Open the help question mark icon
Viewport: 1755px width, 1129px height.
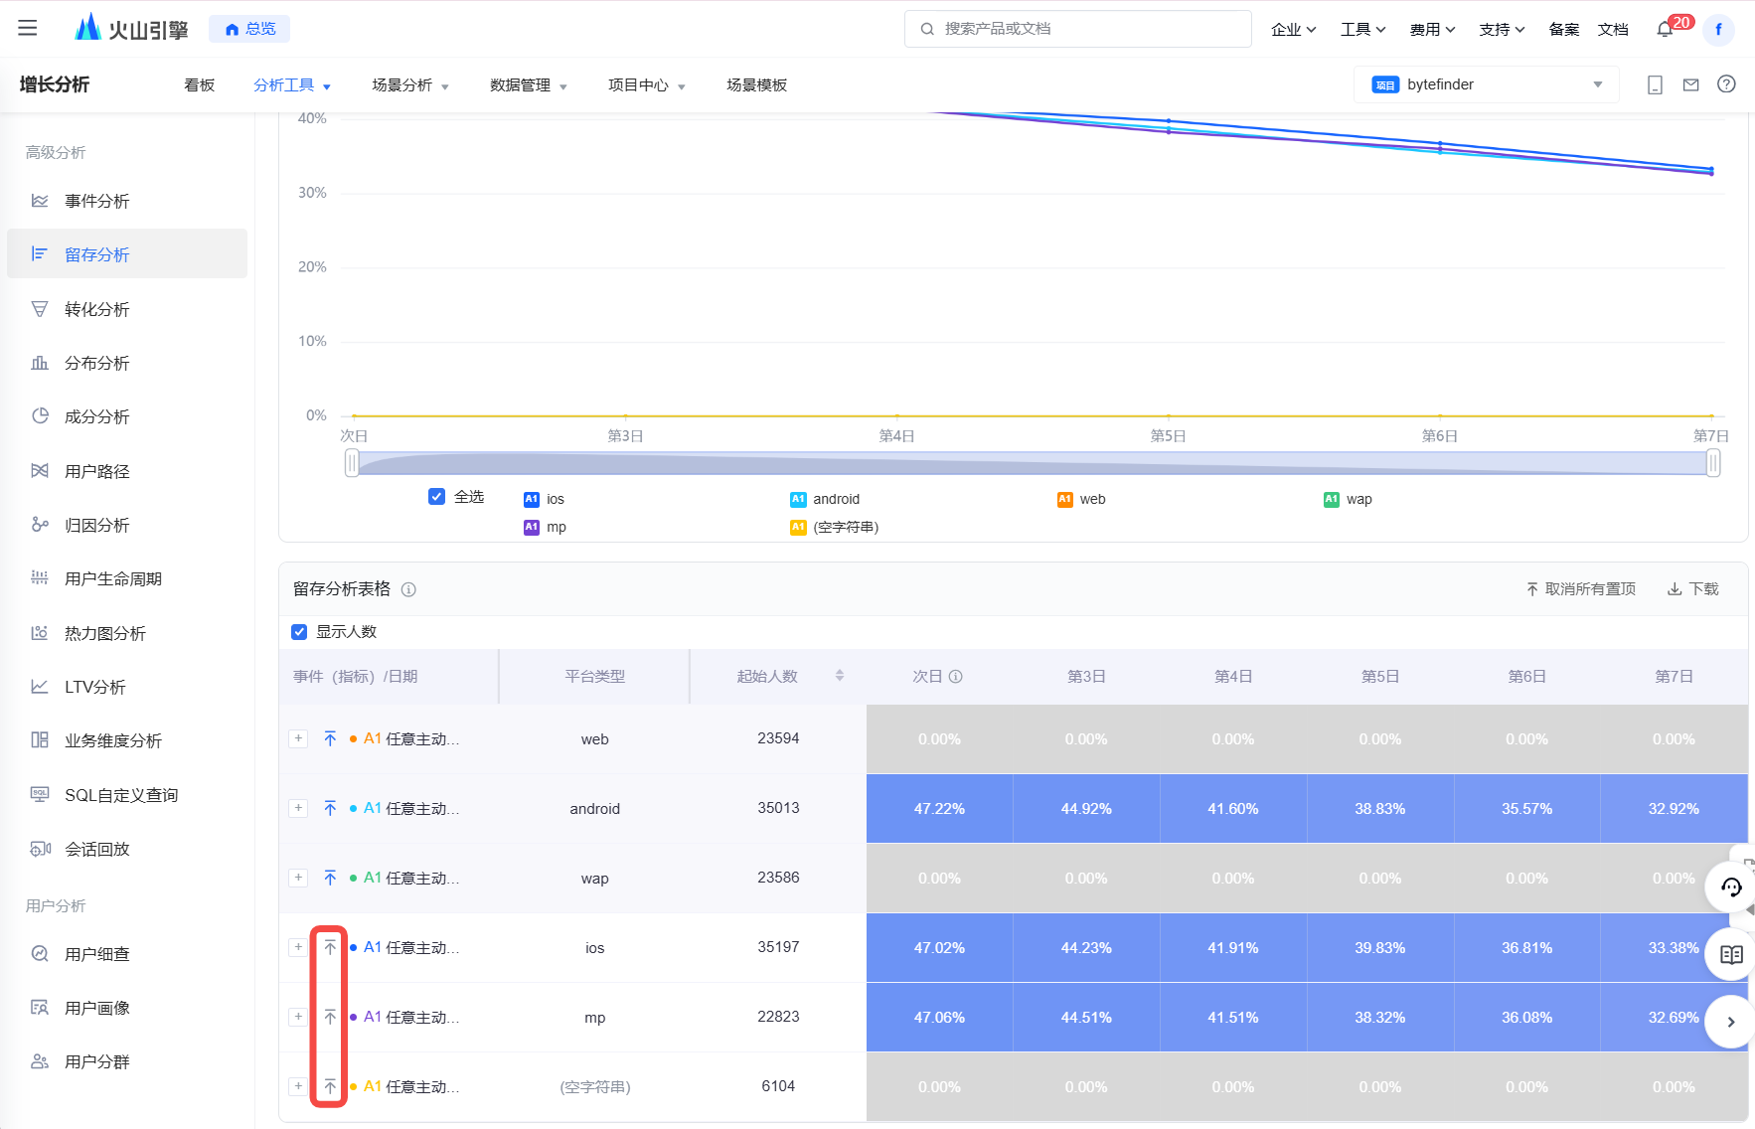1726,84
